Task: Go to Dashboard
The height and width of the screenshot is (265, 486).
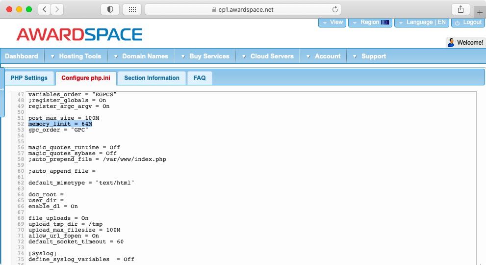Action: (22, 56)
